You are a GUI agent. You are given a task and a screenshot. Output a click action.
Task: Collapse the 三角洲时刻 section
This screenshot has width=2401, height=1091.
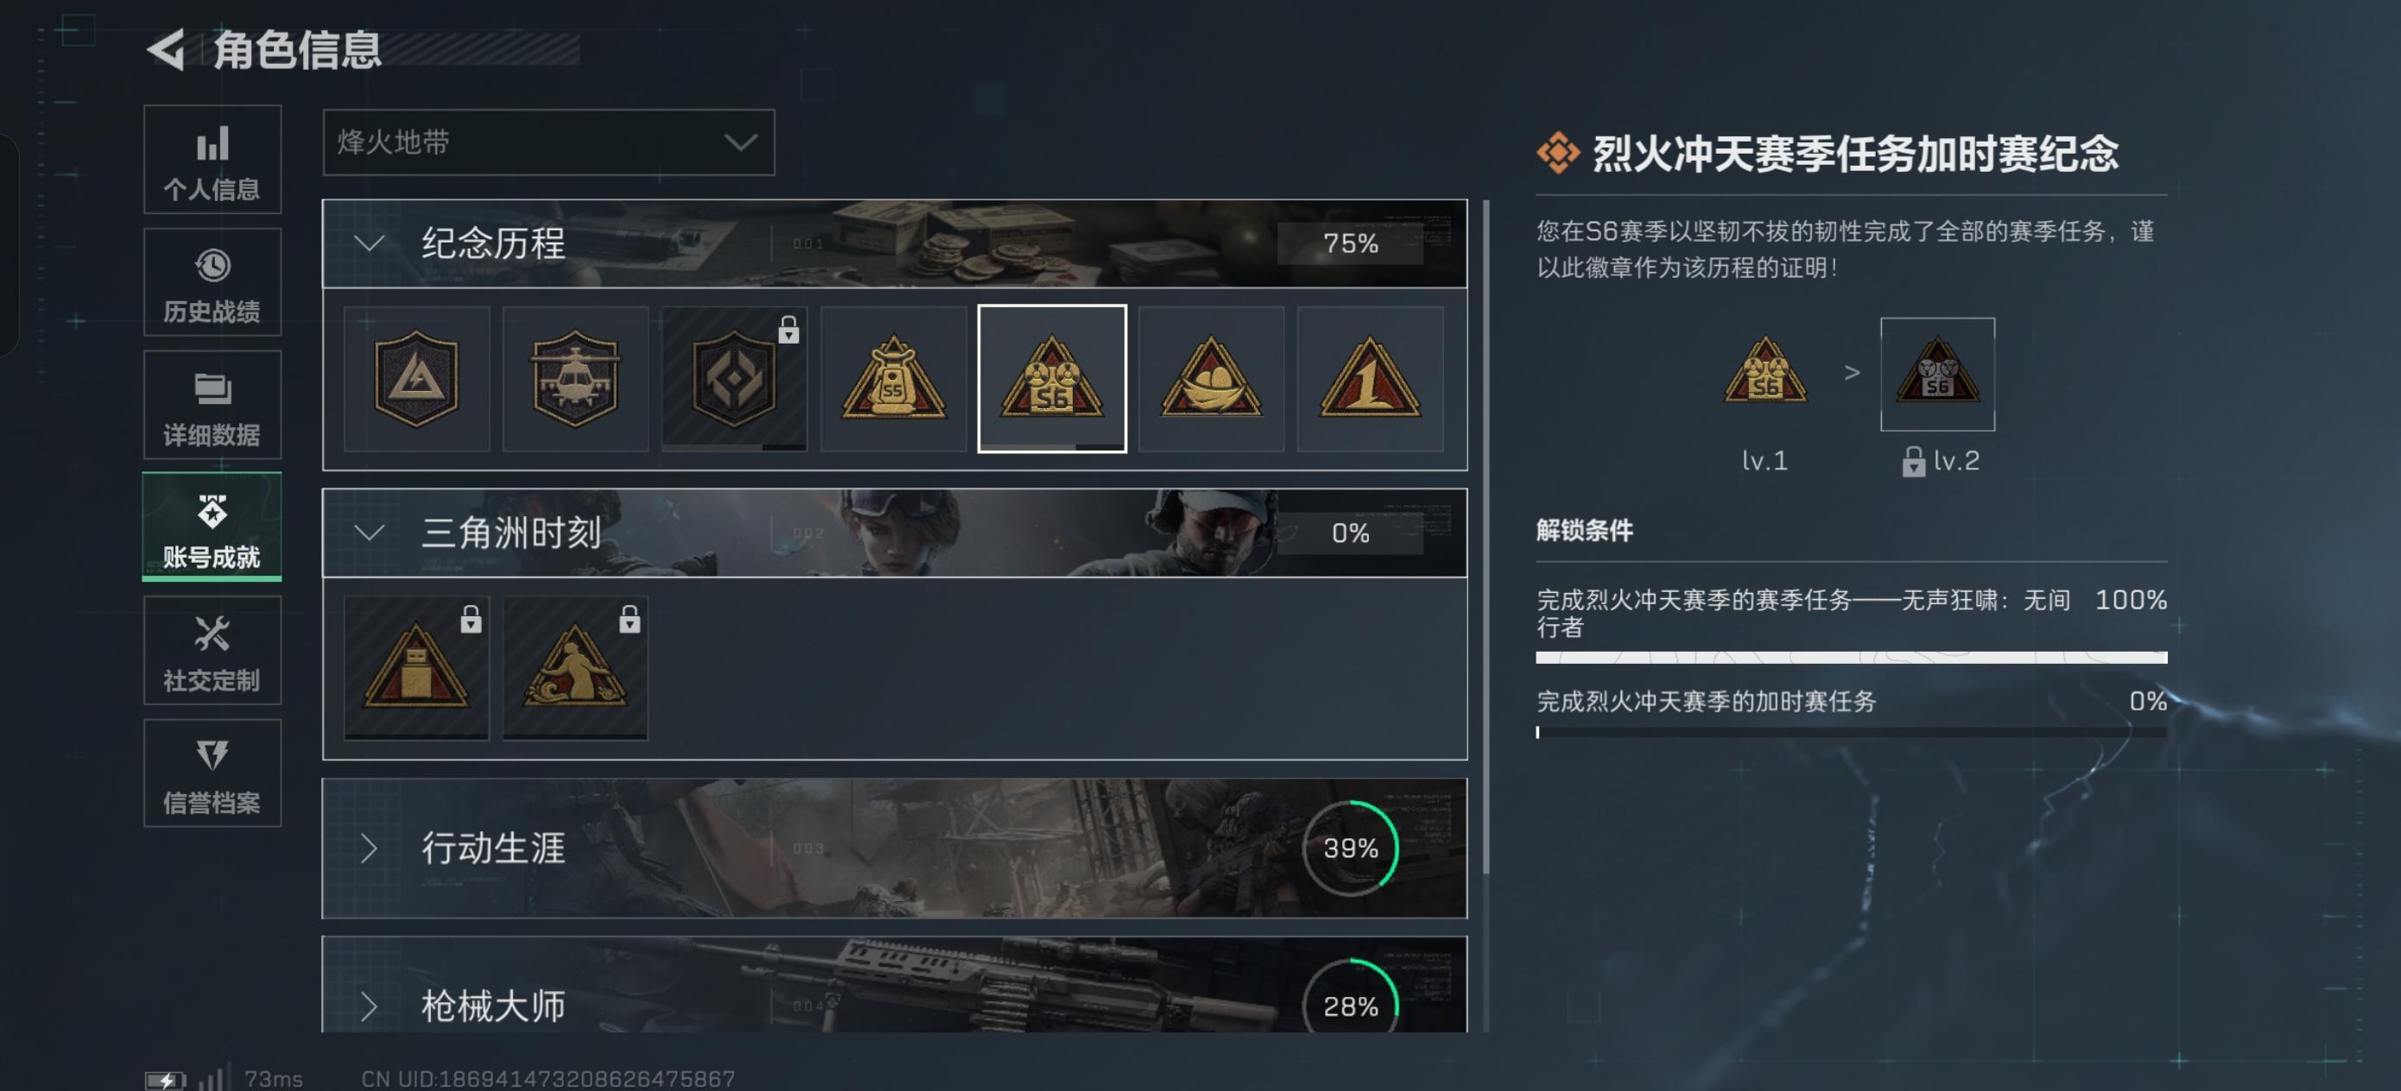pos(895,533)
